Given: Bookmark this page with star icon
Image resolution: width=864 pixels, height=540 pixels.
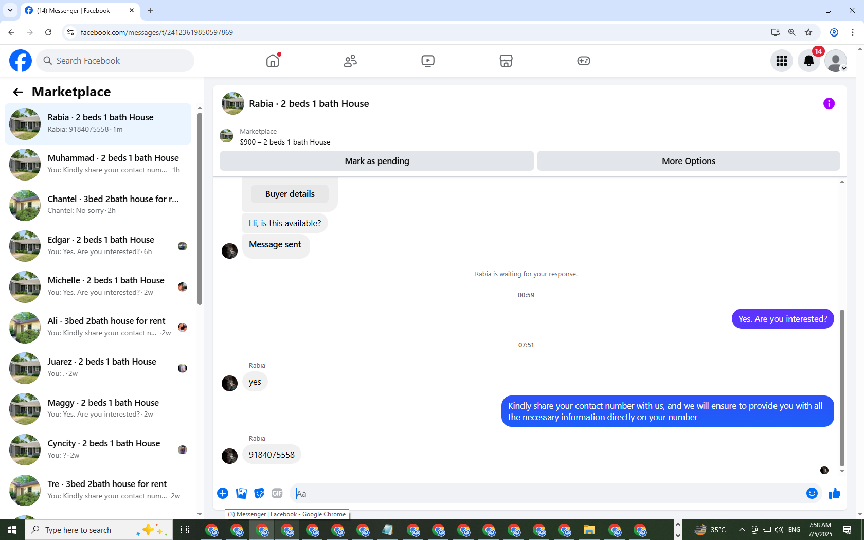Looking at the screenshot, I should (x=808, y=32).
